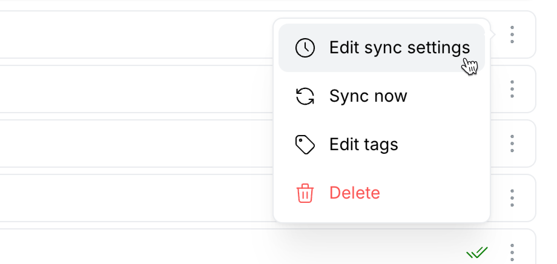Image resolution: width=557 pixels, height=264 pixels.
Task: Choose Sync now from the context menu
Action: (x=368, y=96)
